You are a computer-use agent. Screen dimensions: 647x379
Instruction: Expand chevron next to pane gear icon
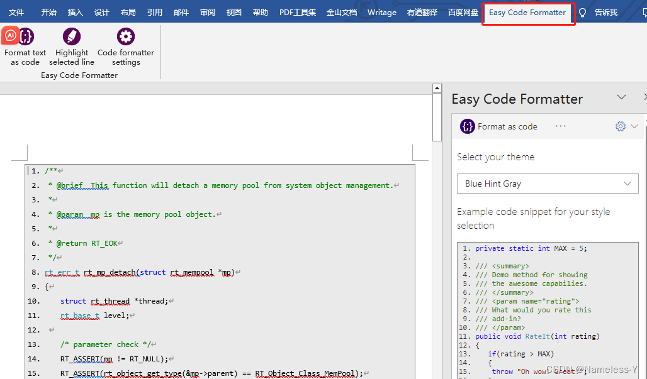click(x=634, y=126)
